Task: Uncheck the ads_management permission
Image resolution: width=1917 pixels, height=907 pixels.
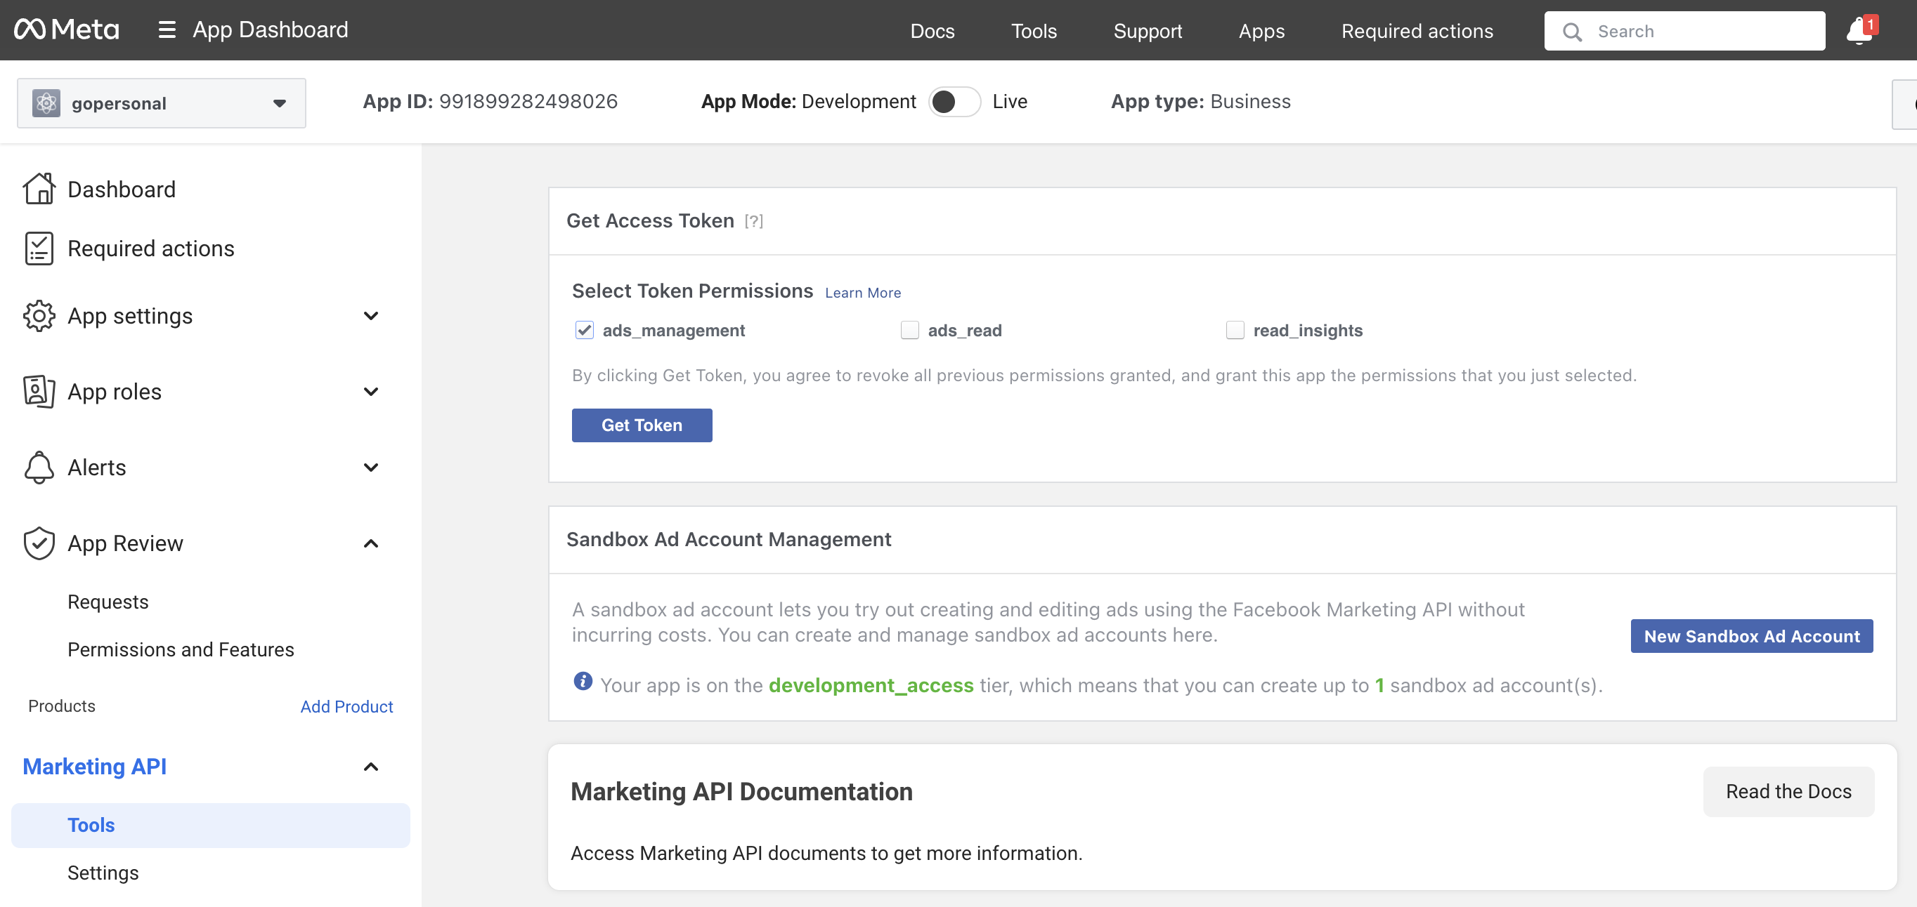Action: [584, 330]
